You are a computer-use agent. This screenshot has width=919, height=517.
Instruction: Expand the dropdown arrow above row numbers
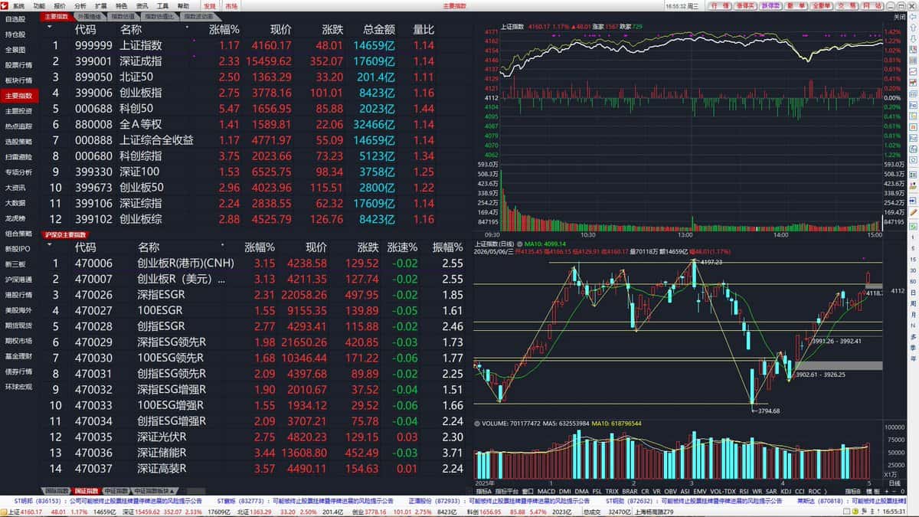50,26
